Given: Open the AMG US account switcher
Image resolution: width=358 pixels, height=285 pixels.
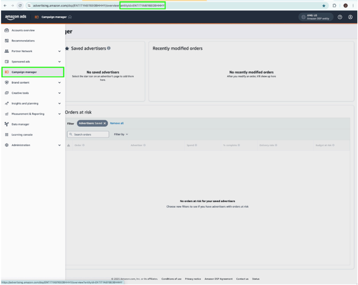Looking at the screenshot, I should pos(316,17).
